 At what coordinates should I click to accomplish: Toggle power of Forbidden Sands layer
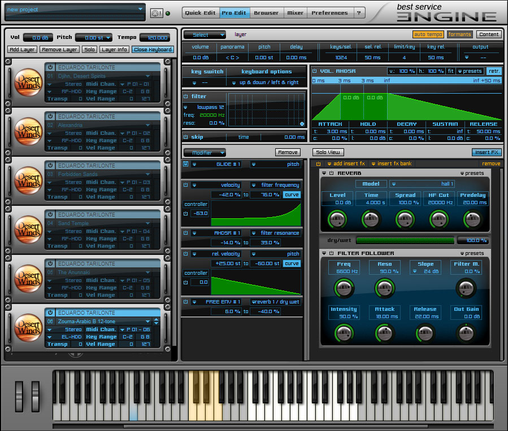[50, 165]
